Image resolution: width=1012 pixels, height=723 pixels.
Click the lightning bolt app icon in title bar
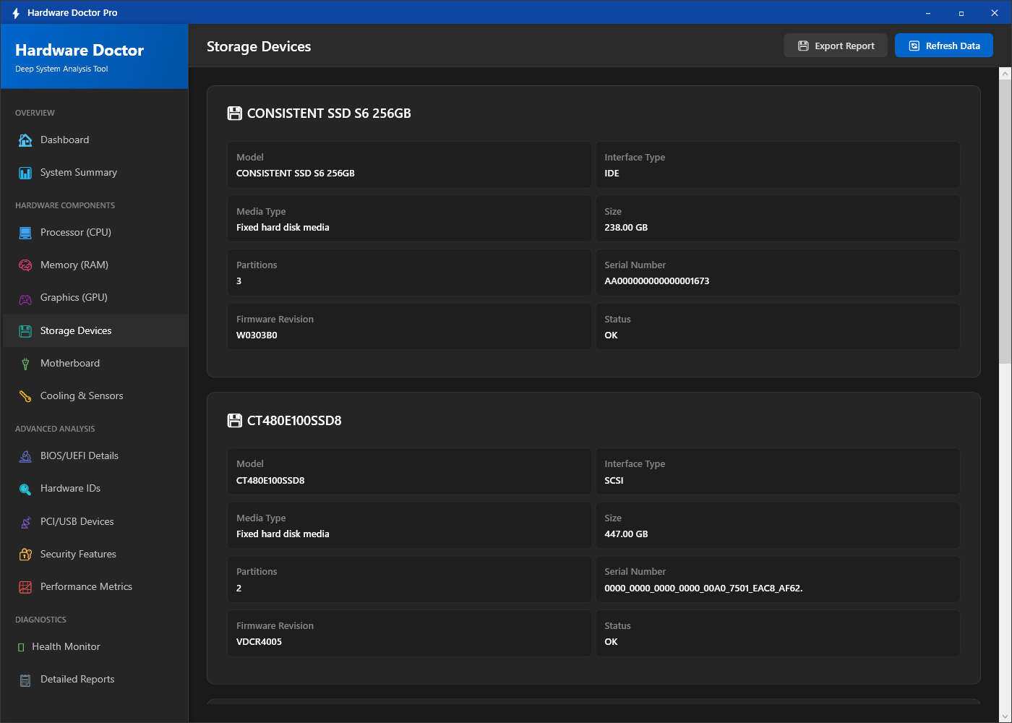coord(16,13)
